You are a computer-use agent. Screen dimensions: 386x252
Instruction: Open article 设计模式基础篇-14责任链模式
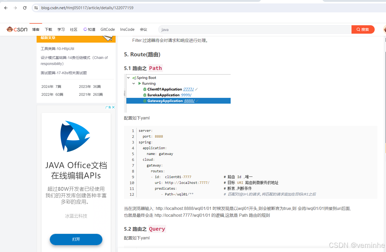74,61
